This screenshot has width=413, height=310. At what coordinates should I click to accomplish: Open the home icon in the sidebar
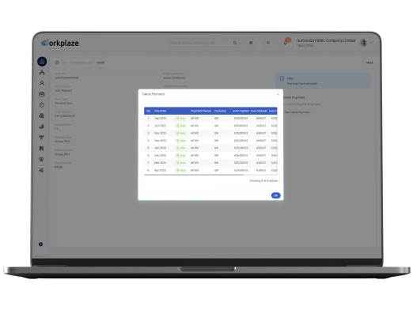pyautogui.click(x=42, y=62)
